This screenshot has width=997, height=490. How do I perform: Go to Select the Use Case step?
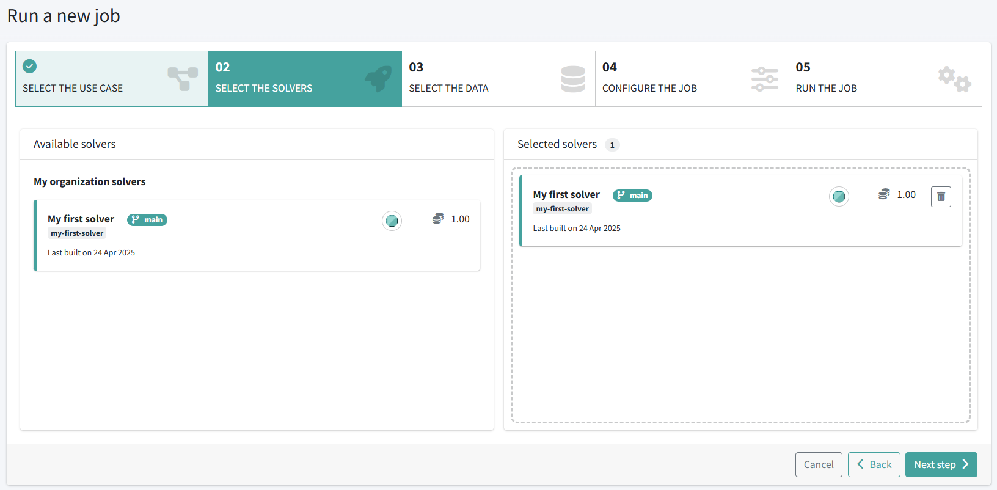click(x=73, y=88)
